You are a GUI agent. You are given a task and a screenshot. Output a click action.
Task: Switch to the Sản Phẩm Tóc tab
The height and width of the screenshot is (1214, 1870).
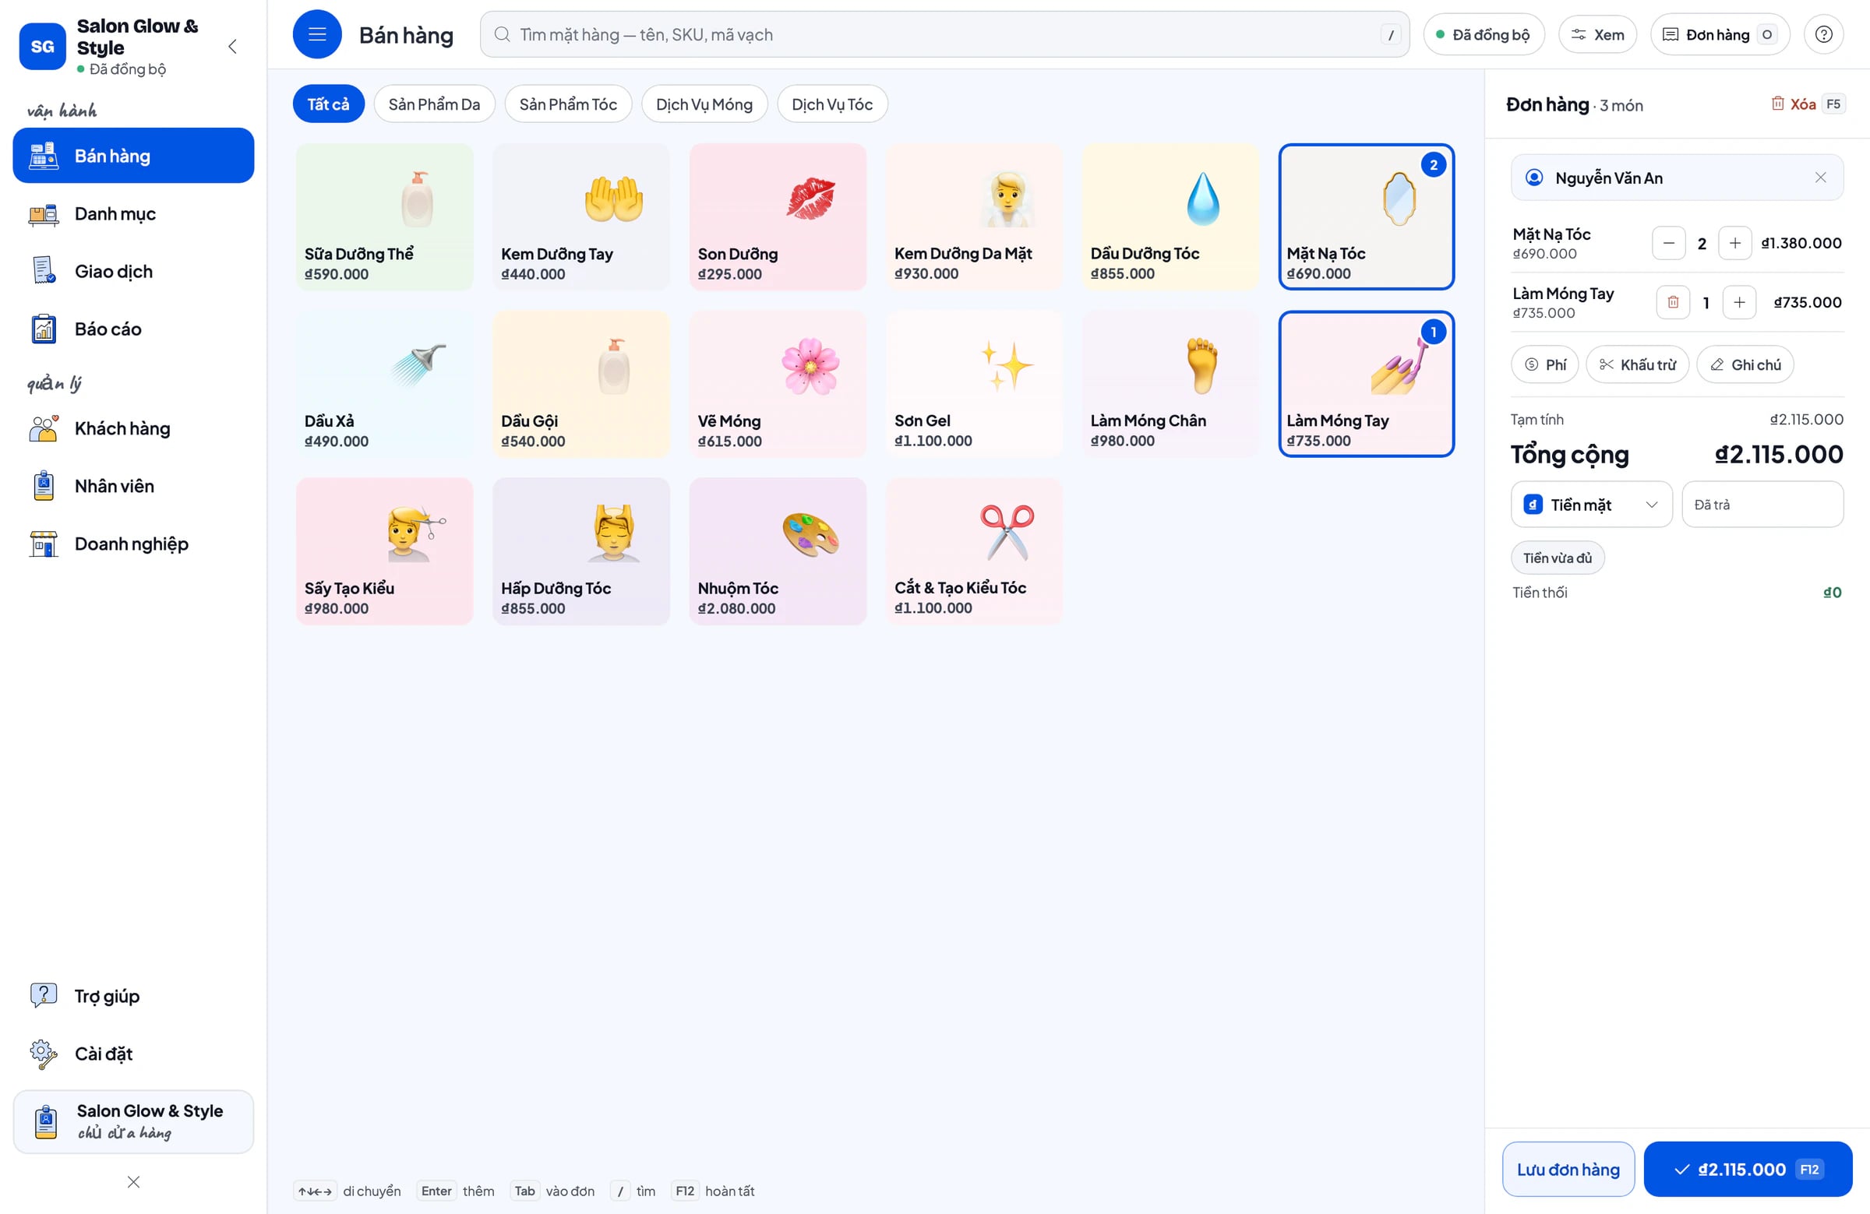tap(568, 104)
